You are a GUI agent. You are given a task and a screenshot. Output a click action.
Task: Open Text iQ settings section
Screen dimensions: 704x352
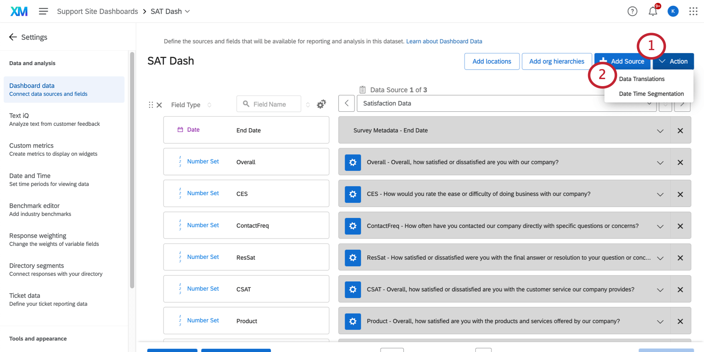(54, 119)
